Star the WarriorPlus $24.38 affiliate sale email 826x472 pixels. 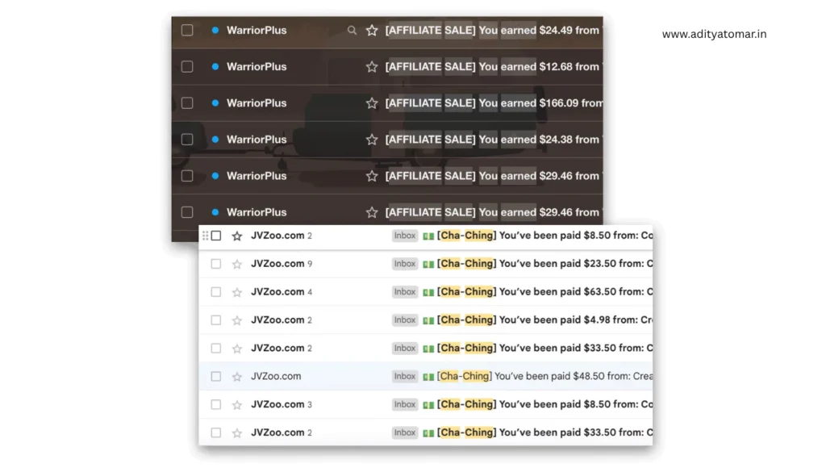[372, 140]
